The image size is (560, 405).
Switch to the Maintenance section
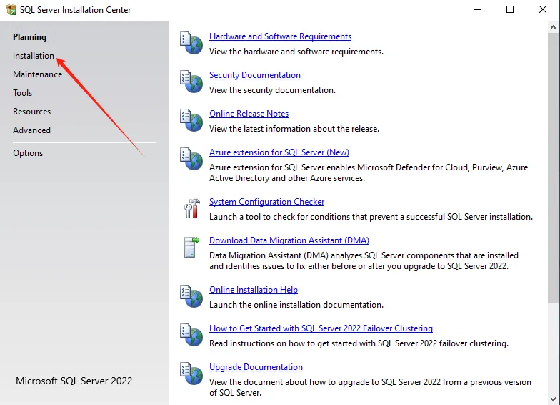click(x=37, y=74)
